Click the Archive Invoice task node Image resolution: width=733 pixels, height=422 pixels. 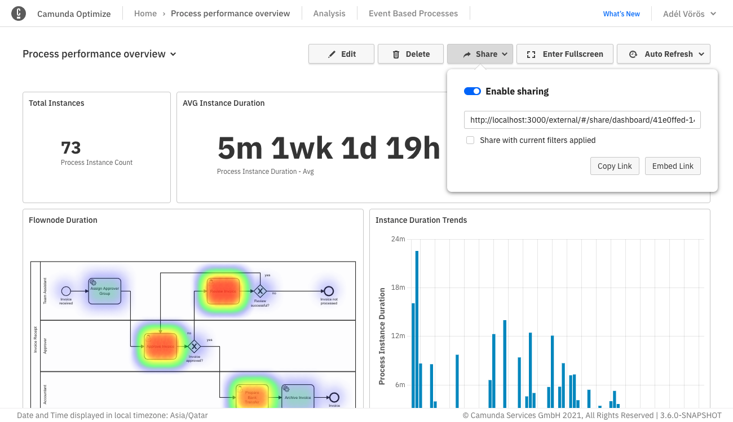coord(297,397)
